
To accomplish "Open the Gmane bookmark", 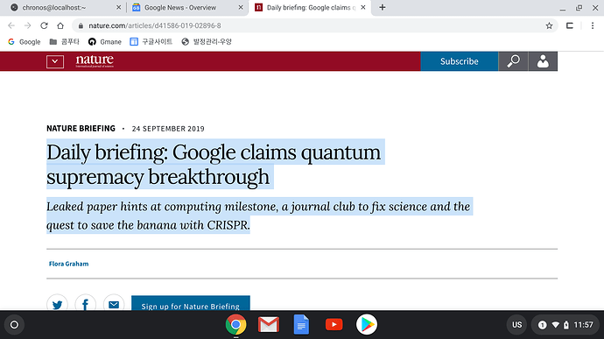I will (x=105, y=42).
